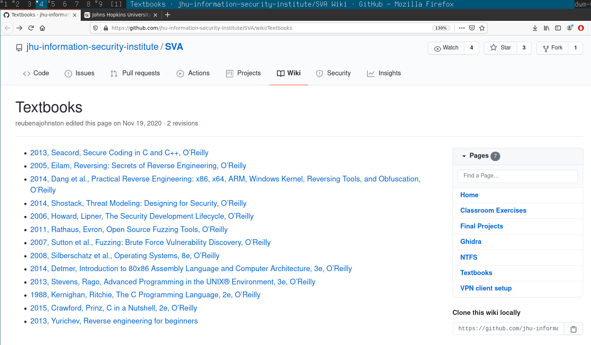Open VPN client setup wiki page
This screenshot has width=591, height=345.
coord(486,288)
